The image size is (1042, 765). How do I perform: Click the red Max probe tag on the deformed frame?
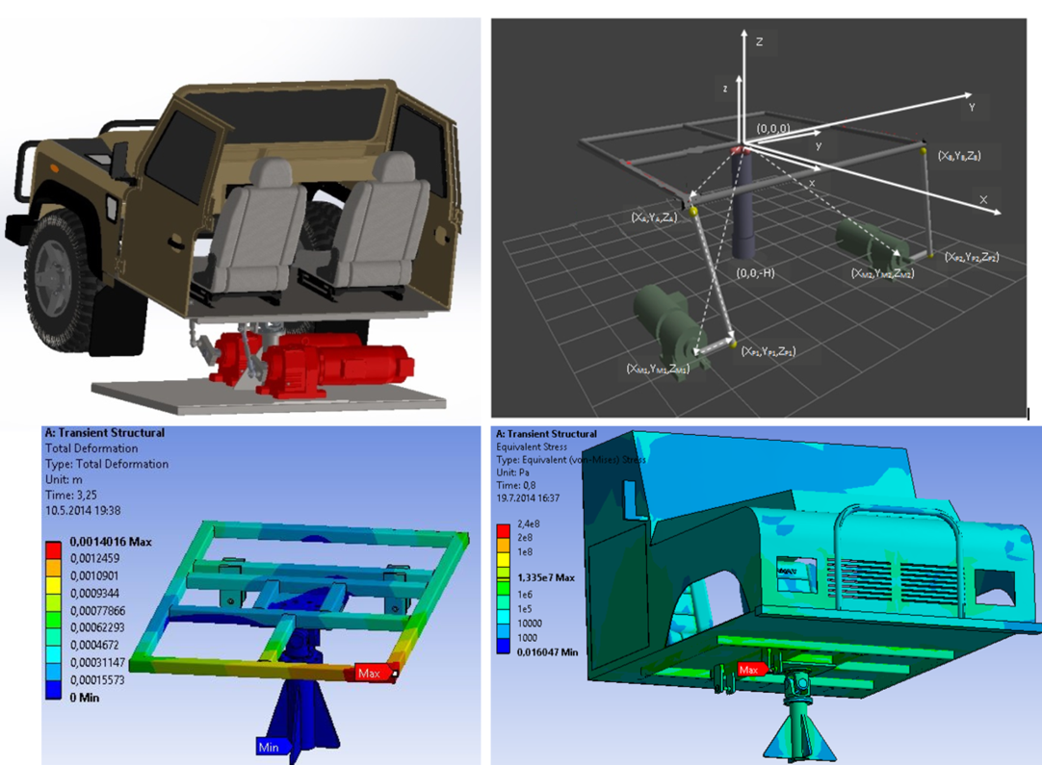tap(372, 673)
